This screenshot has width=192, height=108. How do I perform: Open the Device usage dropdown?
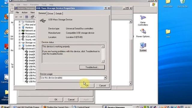tap(105, 78)
